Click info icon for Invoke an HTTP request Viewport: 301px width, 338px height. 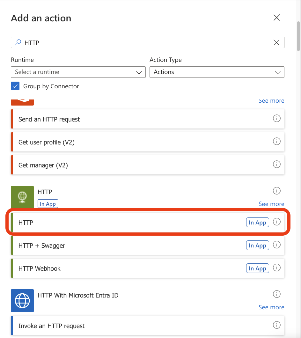[276, 325]
